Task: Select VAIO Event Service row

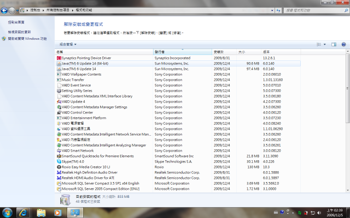Action: [178, 85]
